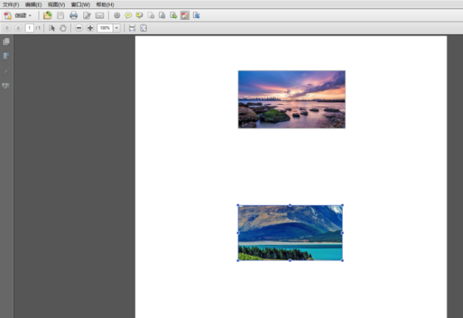Screen dimensions: 463x318
Task: Print the document via printer icon
Action: coord(73,15)
